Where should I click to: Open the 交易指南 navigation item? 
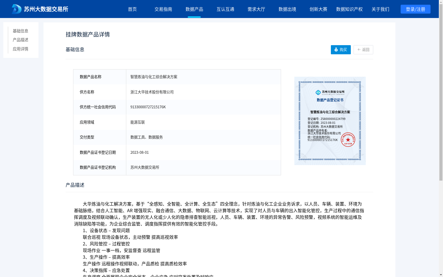pyautogui.click(x=163, y=9)
